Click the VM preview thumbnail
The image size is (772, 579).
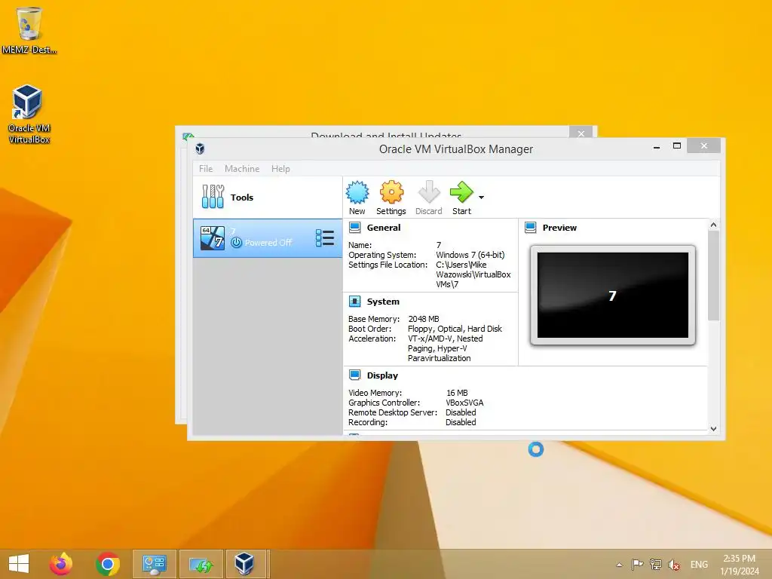coord(612,295)
